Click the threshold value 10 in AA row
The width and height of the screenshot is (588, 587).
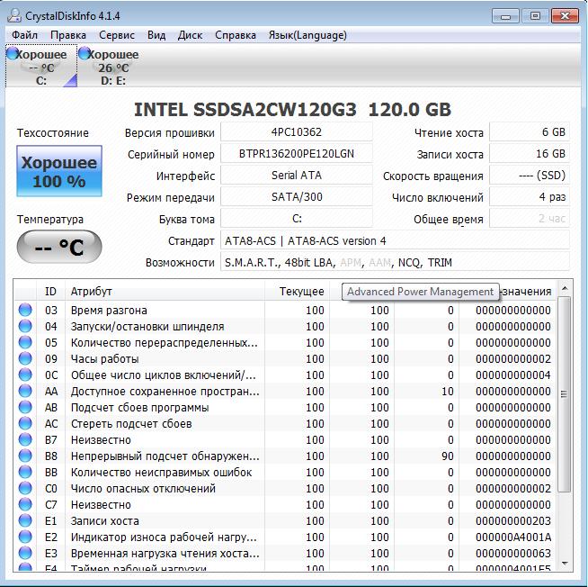pos(448,392)
